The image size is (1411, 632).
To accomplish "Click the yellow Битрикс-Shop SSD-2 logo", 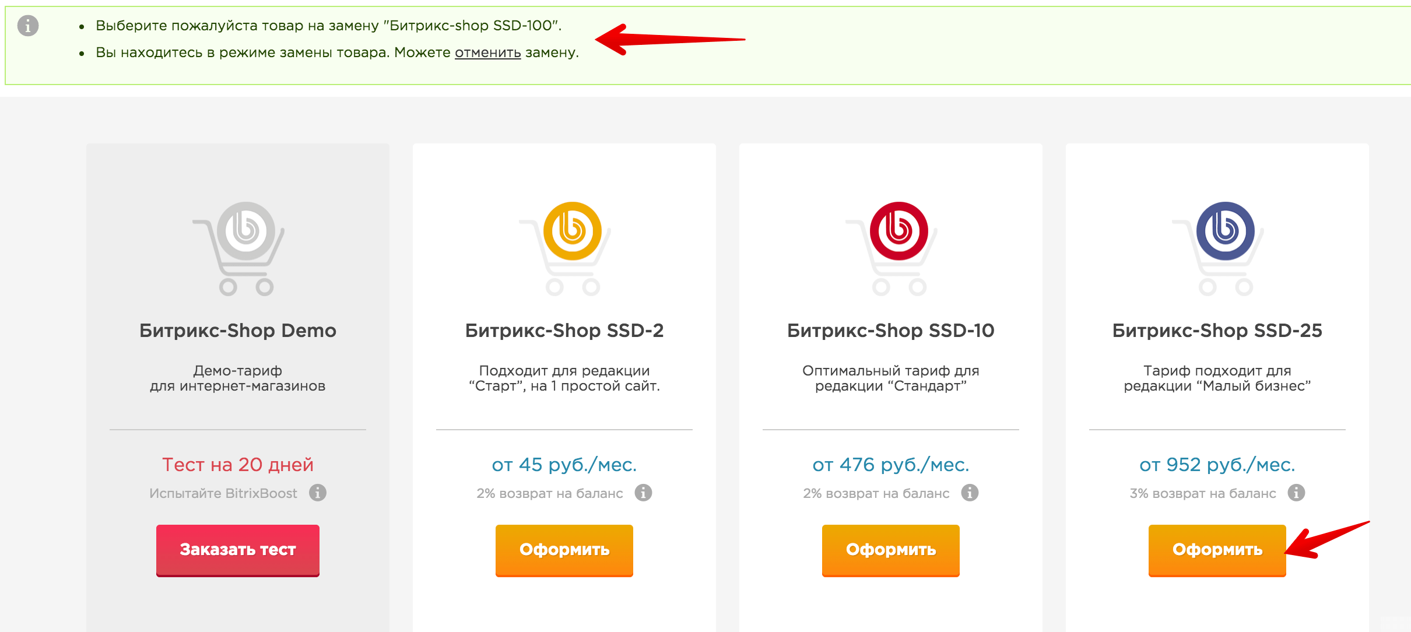I will (x=566, y=248).
